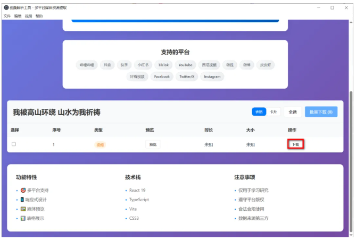Click the 预览 column header
The width and height of the screenshot is (356, 241).
(x=150, y=130)
